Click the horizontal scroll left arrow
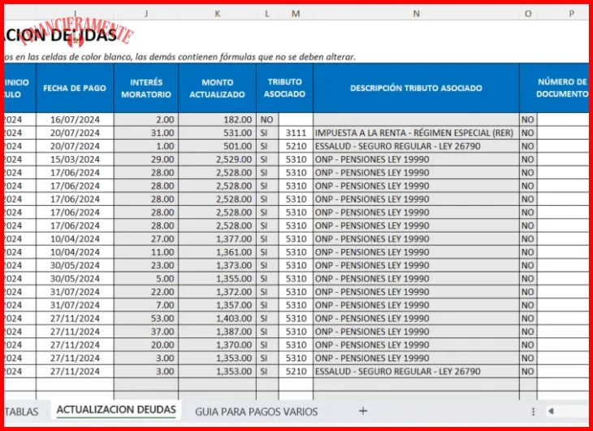Viewport: 593px width, 431px height. [551, 411]
